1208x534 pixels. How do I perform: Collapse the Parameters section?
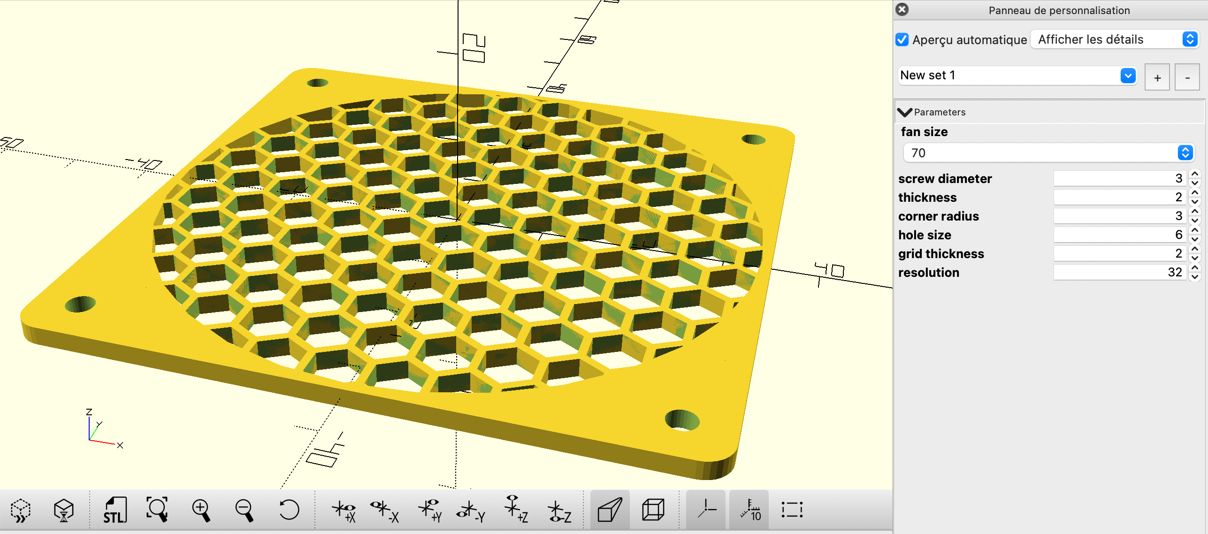click(904, 112)
